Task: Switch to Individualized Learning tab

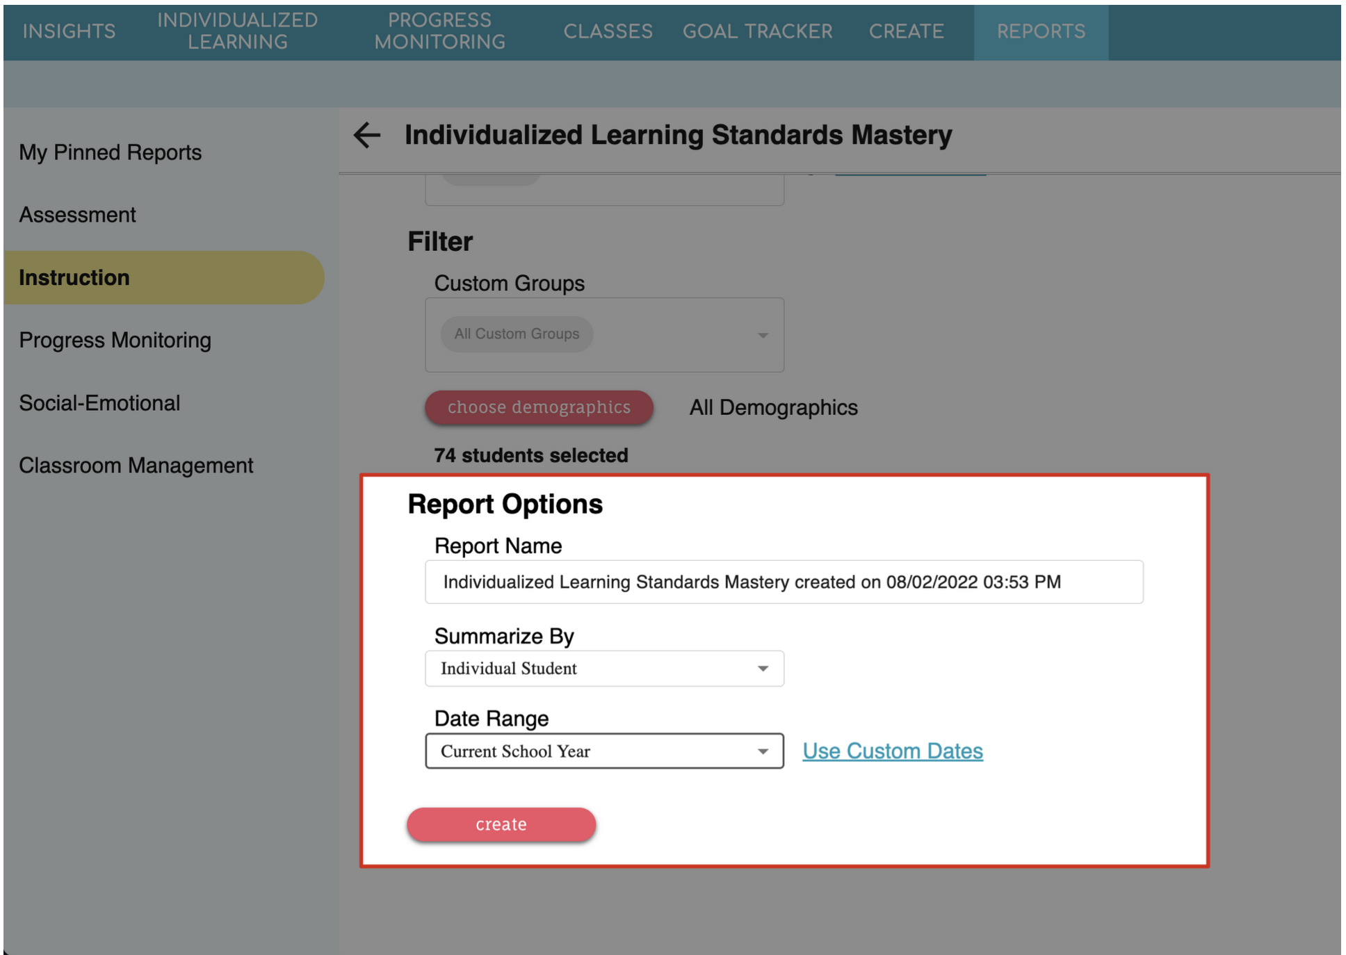Action: 237,31
